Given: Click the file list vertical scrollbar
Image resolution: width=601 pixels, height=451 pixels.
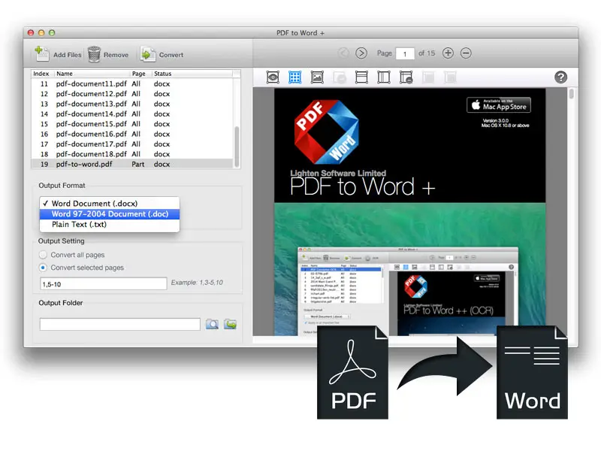Looking at the screenshot, I should 237,146.
